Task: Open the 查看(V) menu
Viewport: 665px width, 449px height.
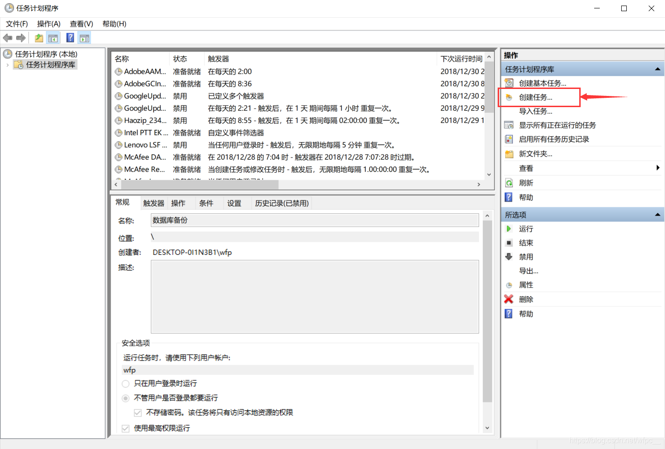Action: (x=82, y=24)
